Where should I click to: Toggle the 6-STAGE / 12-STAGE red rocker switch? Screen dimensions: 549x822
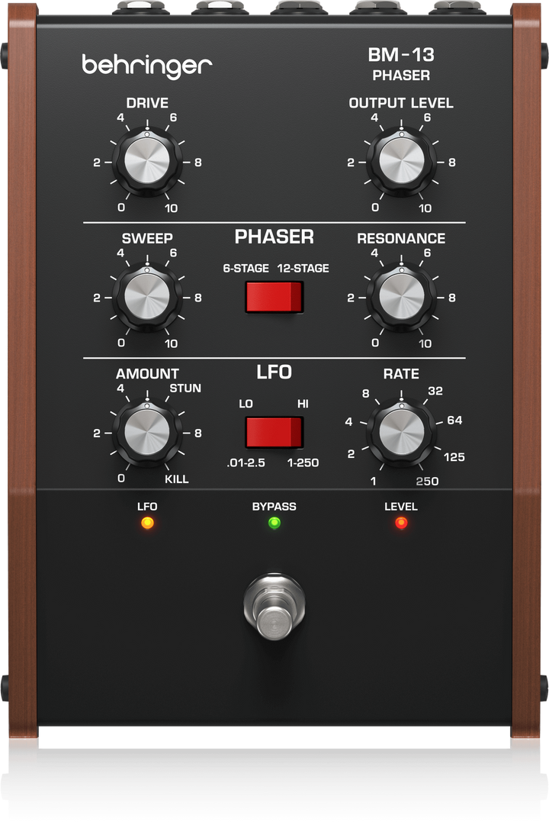click(x=274, y=297)
